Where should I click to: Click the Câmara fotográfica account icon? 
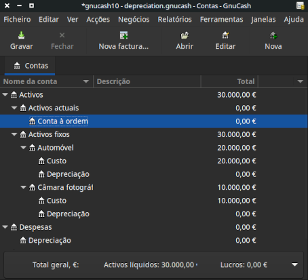pyautogui.click(x=33, y=187)
